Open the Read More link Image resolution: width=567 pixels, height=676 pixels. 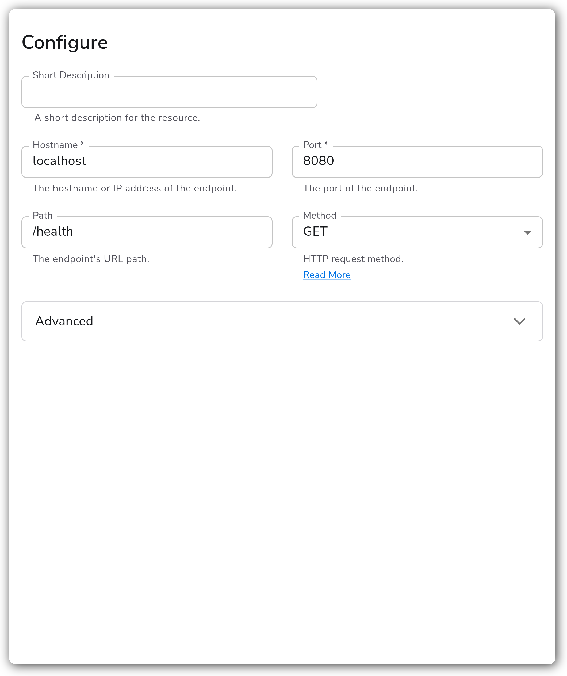327,275
